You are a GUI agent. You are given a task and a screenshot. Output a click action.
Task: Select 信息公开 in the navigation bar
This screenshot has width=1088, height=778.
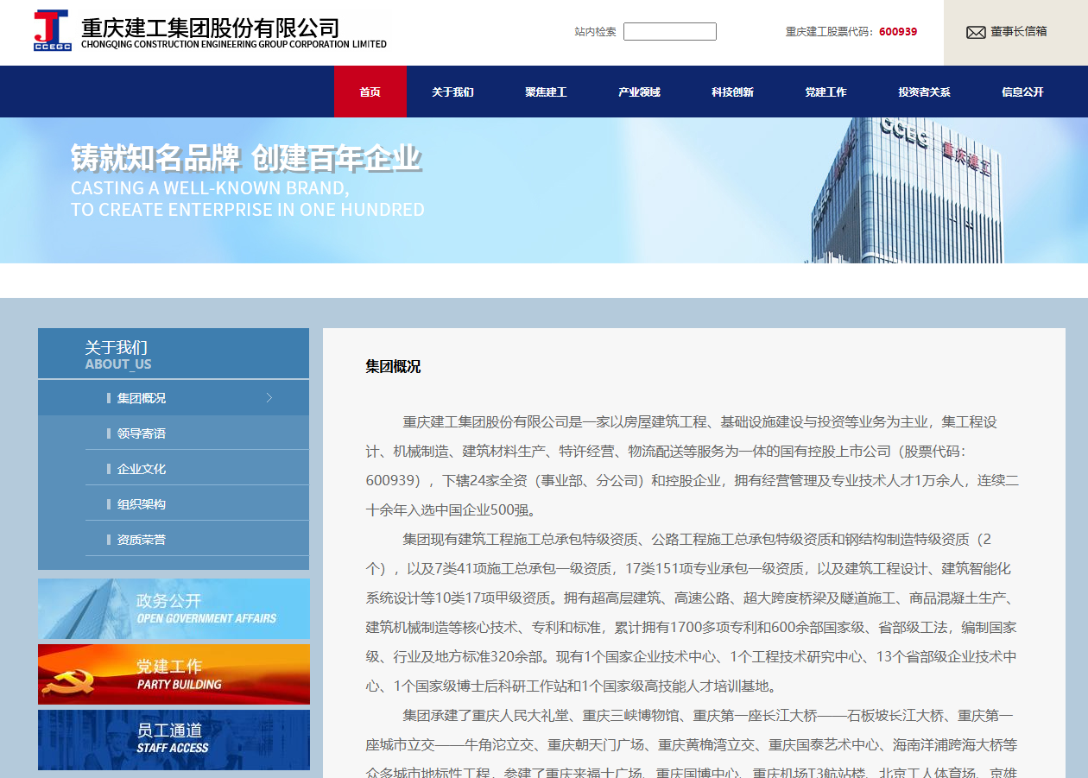[1022, 92]
